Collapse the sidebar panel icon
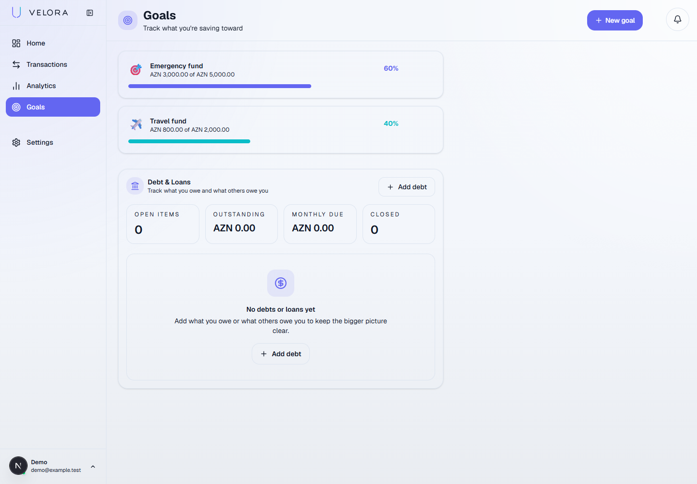Screen dimensions: 697x484 tap(90, 13)
